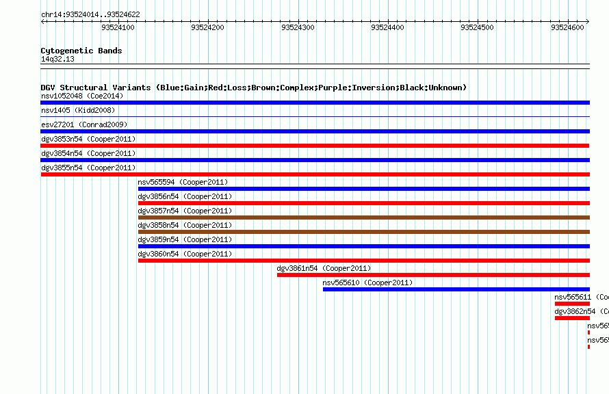Select the DGV Structural Variants track title

pos(254,88)
